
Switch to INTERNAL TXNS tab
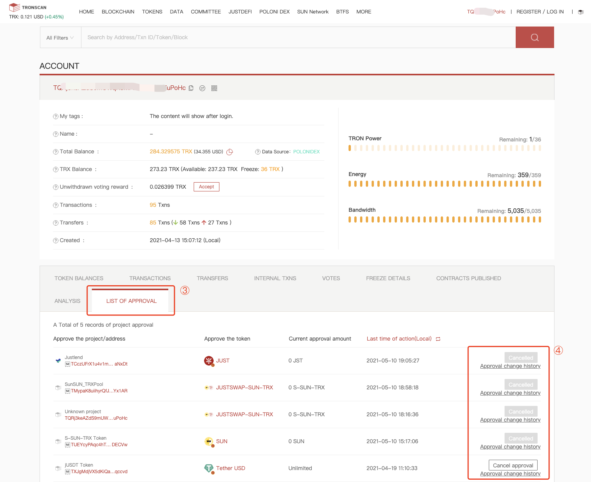tap(275, 278)
